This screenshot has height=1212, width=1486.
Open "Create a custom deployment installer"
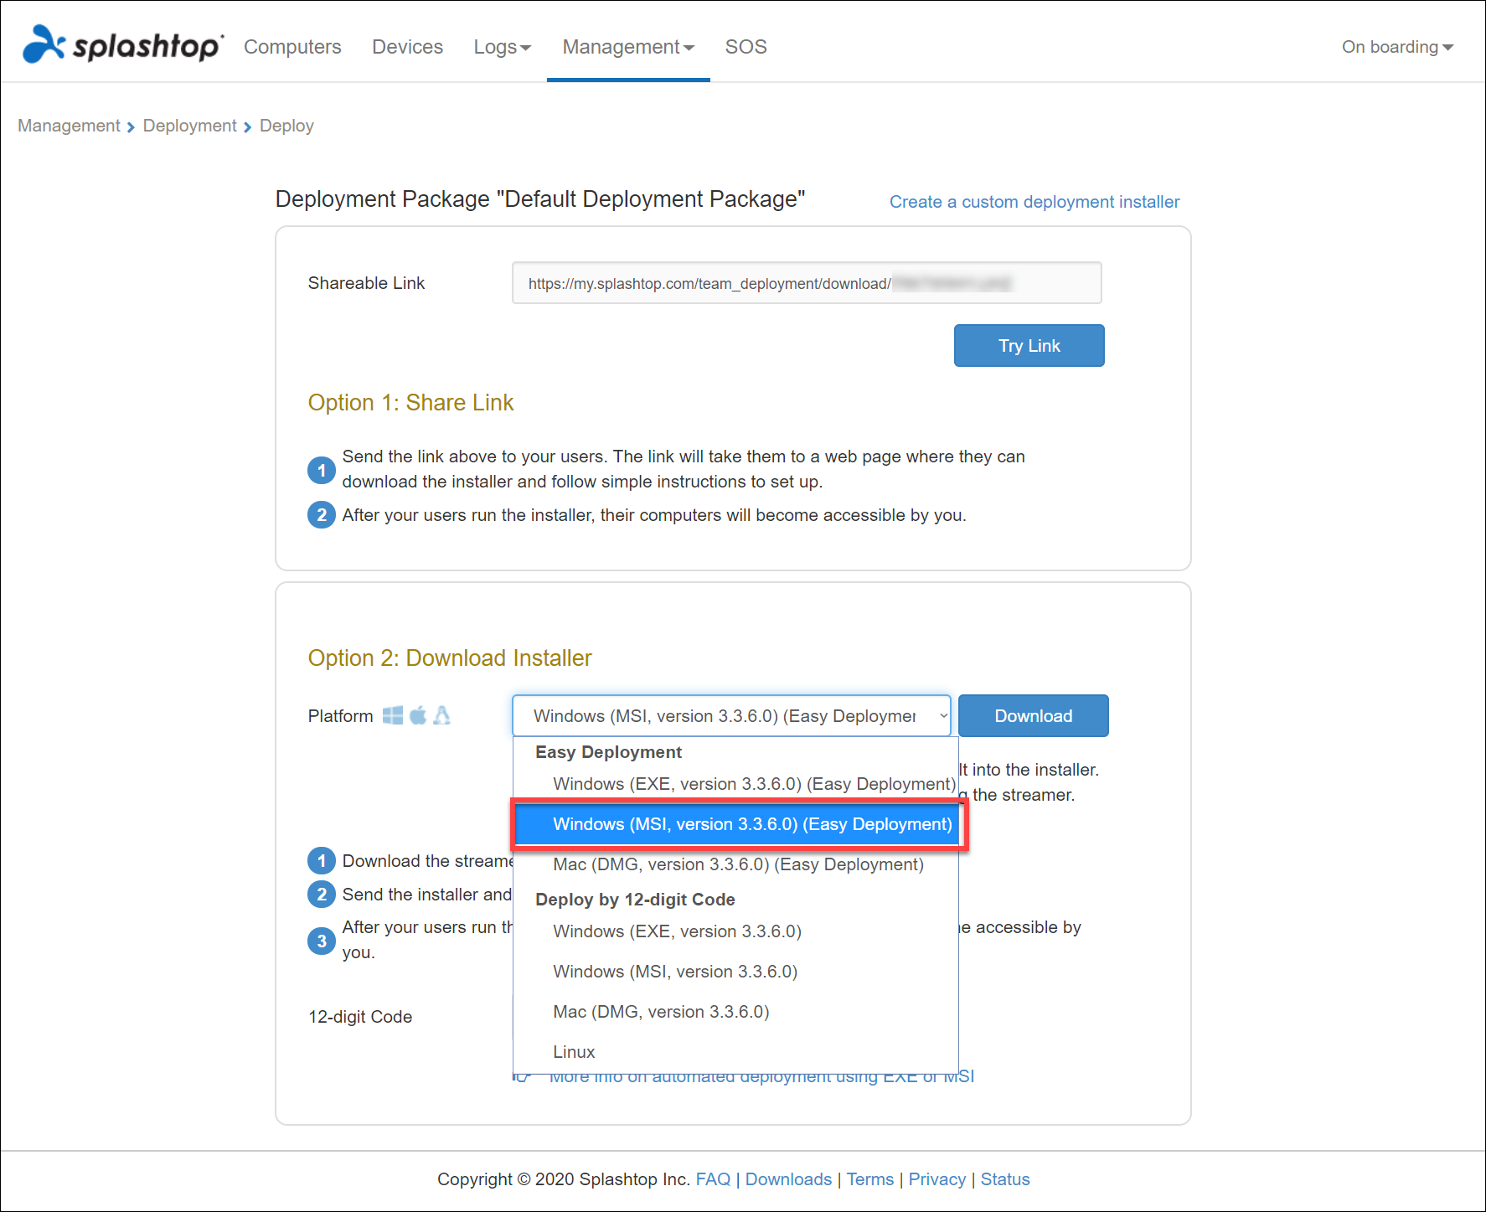[x=1034, y=201]
